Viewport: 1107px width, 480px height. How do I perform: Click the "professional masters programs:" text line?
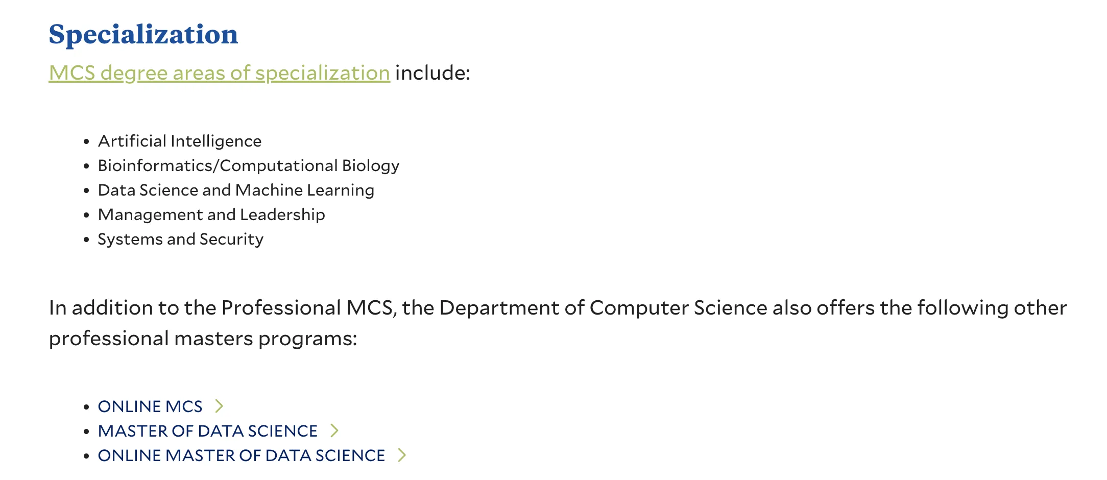pos(203,339)
